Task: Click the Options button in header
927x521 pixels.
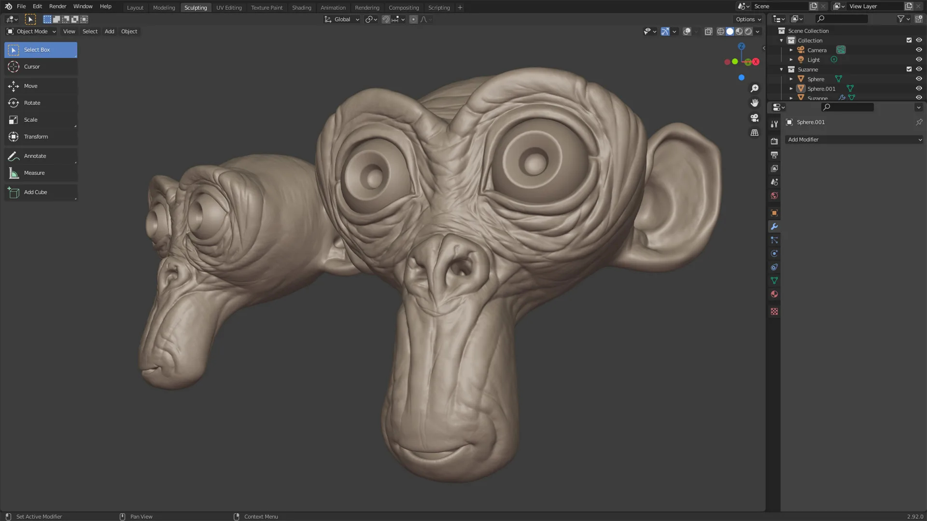Action: (x=748, y=19)
